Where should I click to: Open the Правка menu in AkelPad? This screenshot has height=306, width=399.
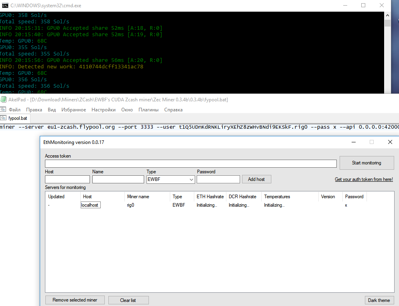click(x=34, y=110)
